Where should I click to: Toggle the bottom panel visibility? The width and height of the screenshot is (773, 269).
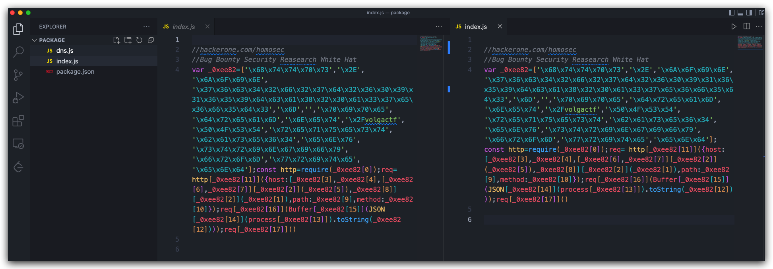pos(740,13)
